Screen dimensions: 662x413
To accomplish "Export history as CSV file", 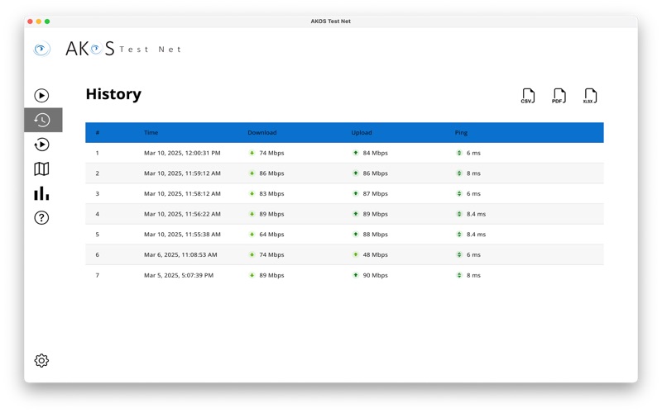I will click(528, 96).
